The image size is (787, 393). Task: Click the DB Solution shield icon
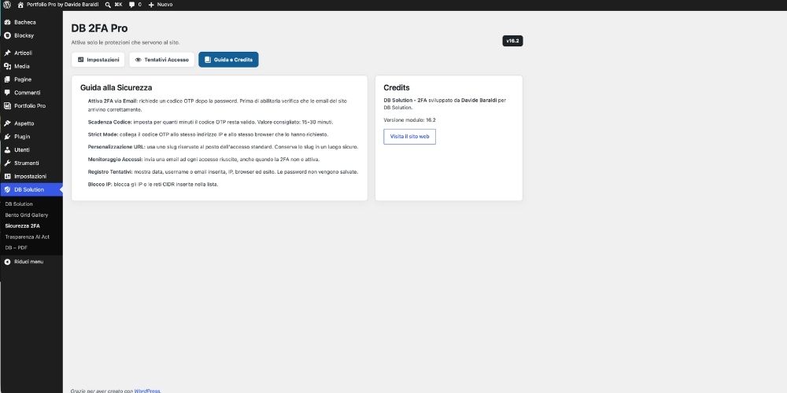(8, 190)
